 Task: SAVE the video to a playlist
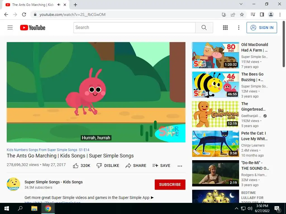click(161, 166)
